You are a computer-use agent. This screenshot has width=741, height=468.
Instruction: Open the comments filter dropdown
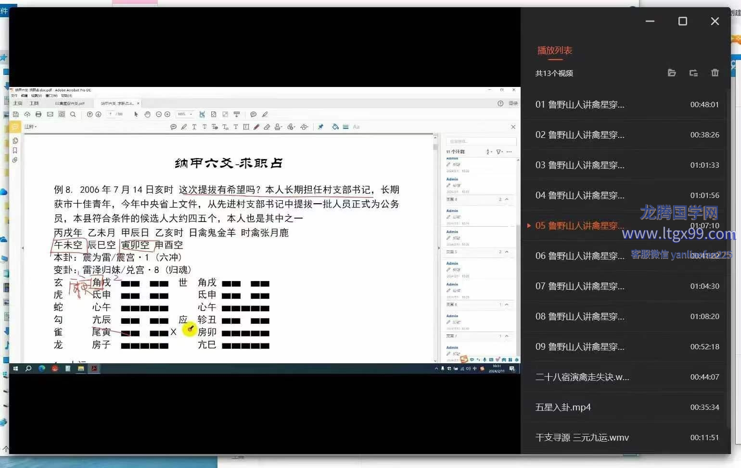[x=499, y=152]
